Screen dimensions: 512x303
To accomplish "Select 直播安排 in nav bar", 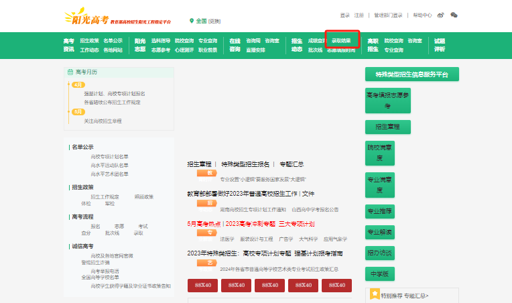I will 255,50.
